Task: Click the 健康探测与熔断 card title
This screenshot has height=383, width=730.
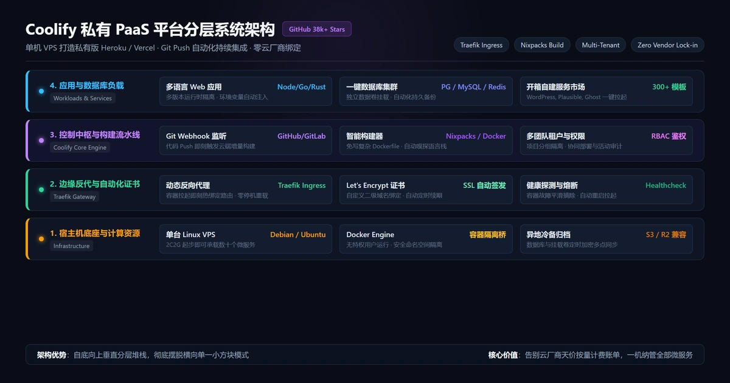Action: (x=552, y=185)
